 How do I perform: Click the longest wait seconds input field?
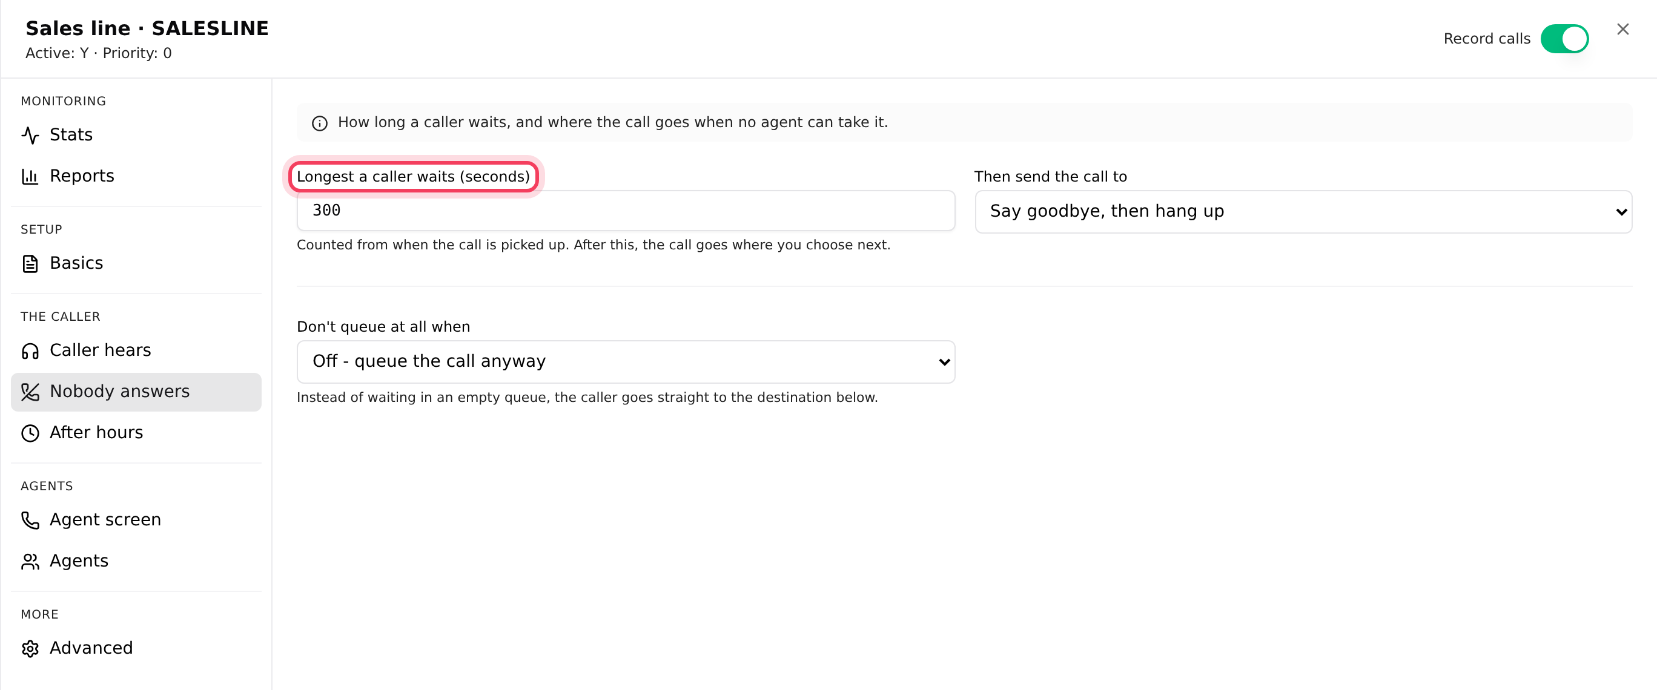(626, 210)
